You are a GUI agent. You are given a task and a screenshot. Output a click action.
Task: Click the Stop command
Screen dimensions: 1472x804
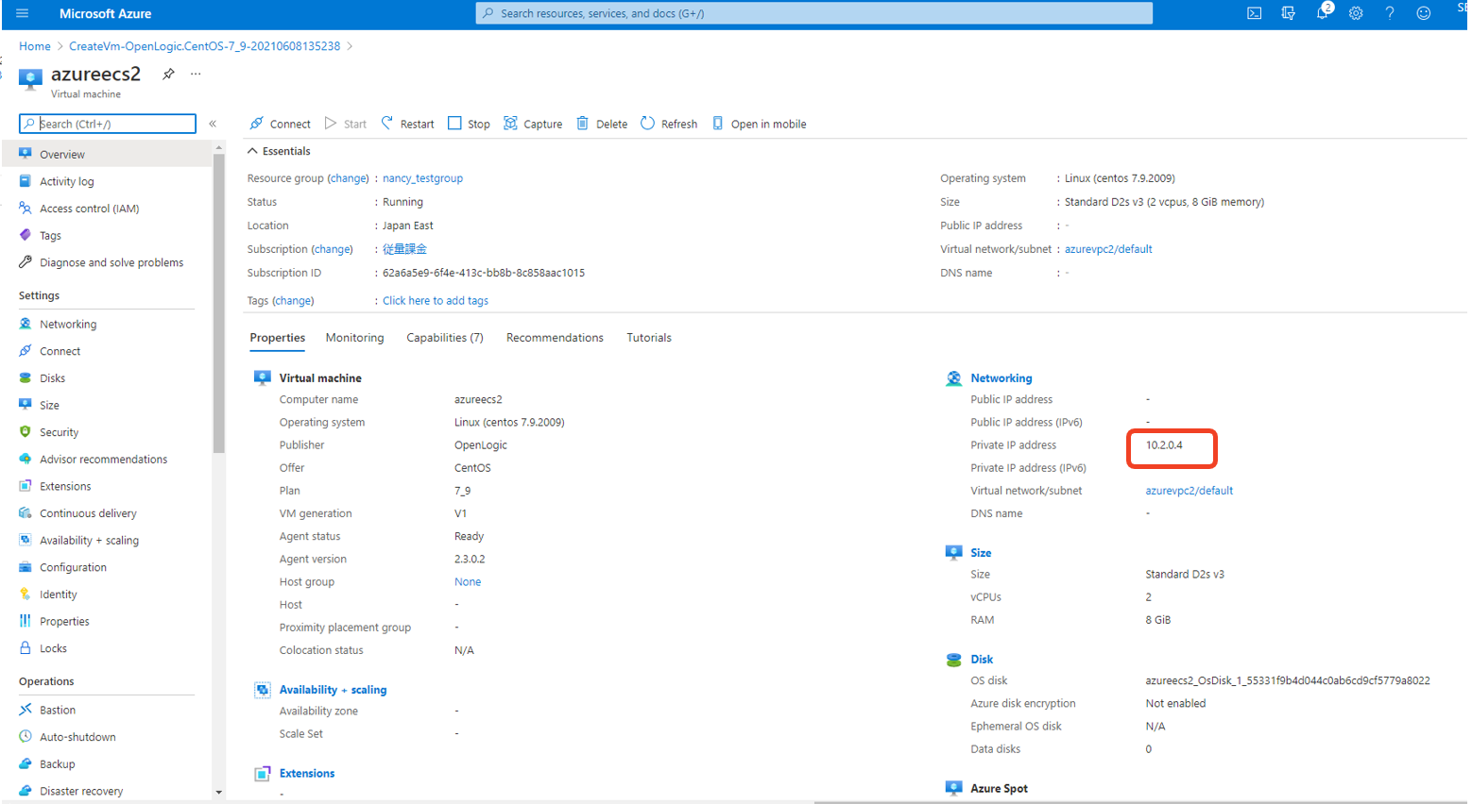(x=469, y=124)
